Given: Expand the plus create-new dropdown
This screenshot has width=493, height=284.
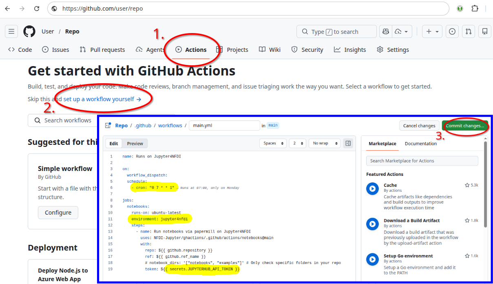Looking at the screenshot, I should 432,31.
